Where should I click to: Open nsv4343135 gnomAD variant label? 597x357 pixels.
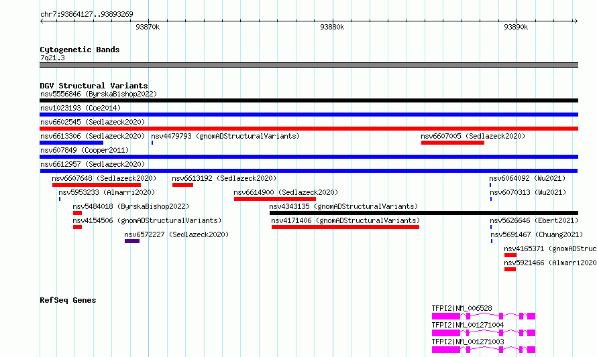343,206
